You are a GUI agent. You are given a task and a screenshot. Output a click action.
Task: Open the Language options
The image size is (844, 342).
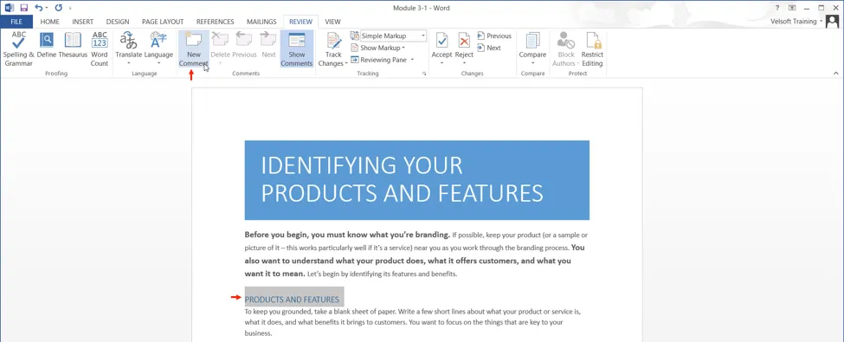(158, 49)
